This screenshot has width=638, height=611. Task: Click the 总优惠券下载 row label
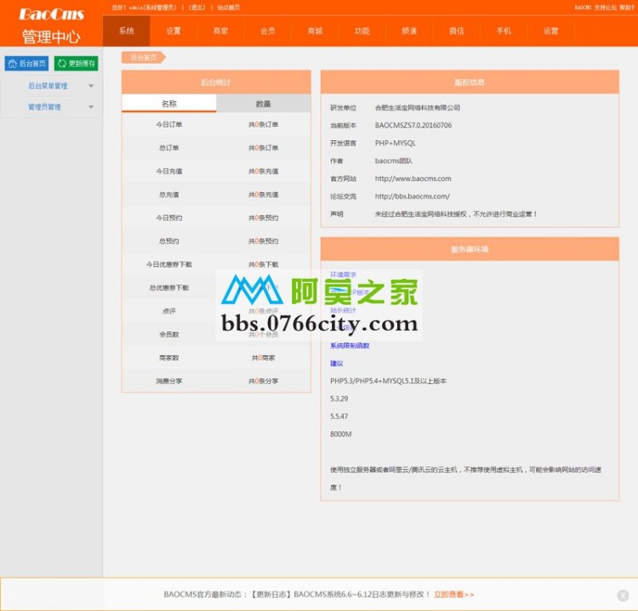coord(169,288)
